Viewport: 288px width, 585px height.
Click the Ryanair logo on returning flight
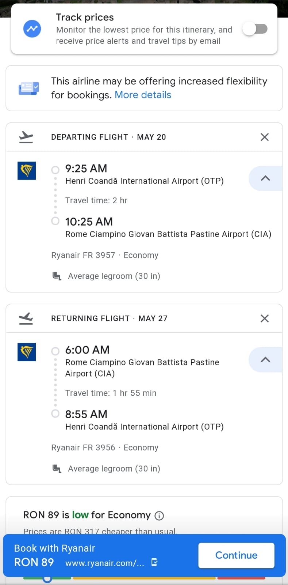coord(27,352)
